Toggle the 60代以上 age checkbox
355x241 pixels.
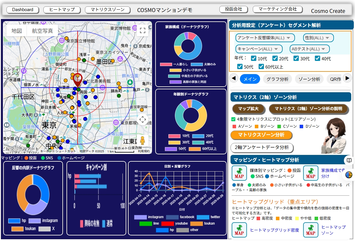point(261,67)
